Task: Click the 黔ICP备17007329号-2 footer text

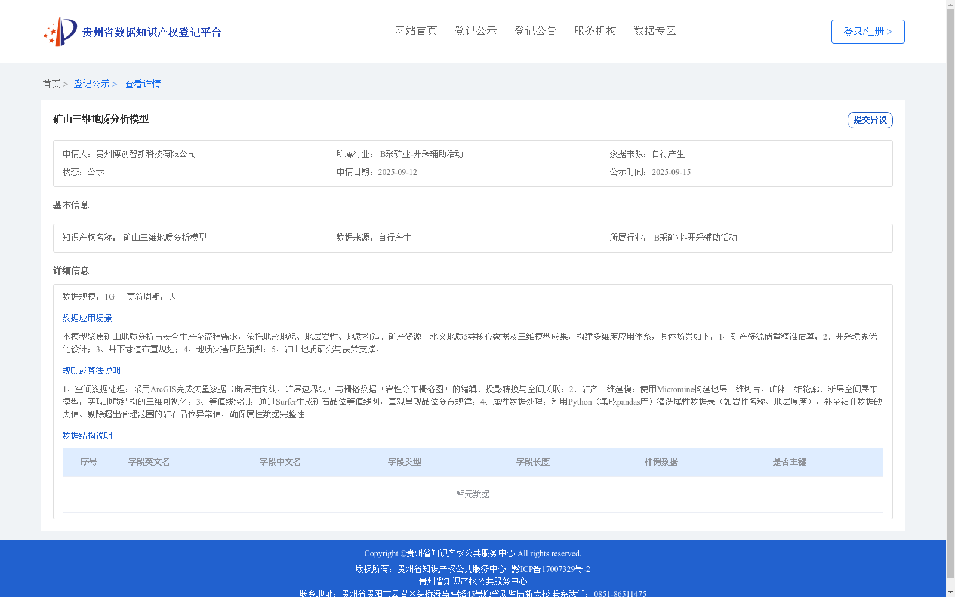Action: (551, 569)
